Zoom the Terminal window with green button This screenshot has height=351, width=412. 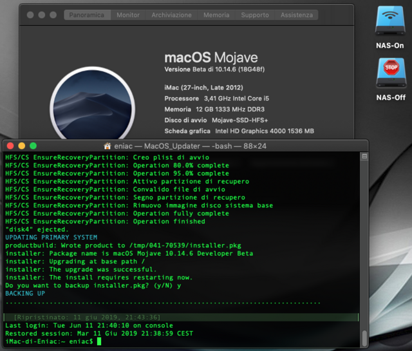pyautogui.click(x=33, y=146)
